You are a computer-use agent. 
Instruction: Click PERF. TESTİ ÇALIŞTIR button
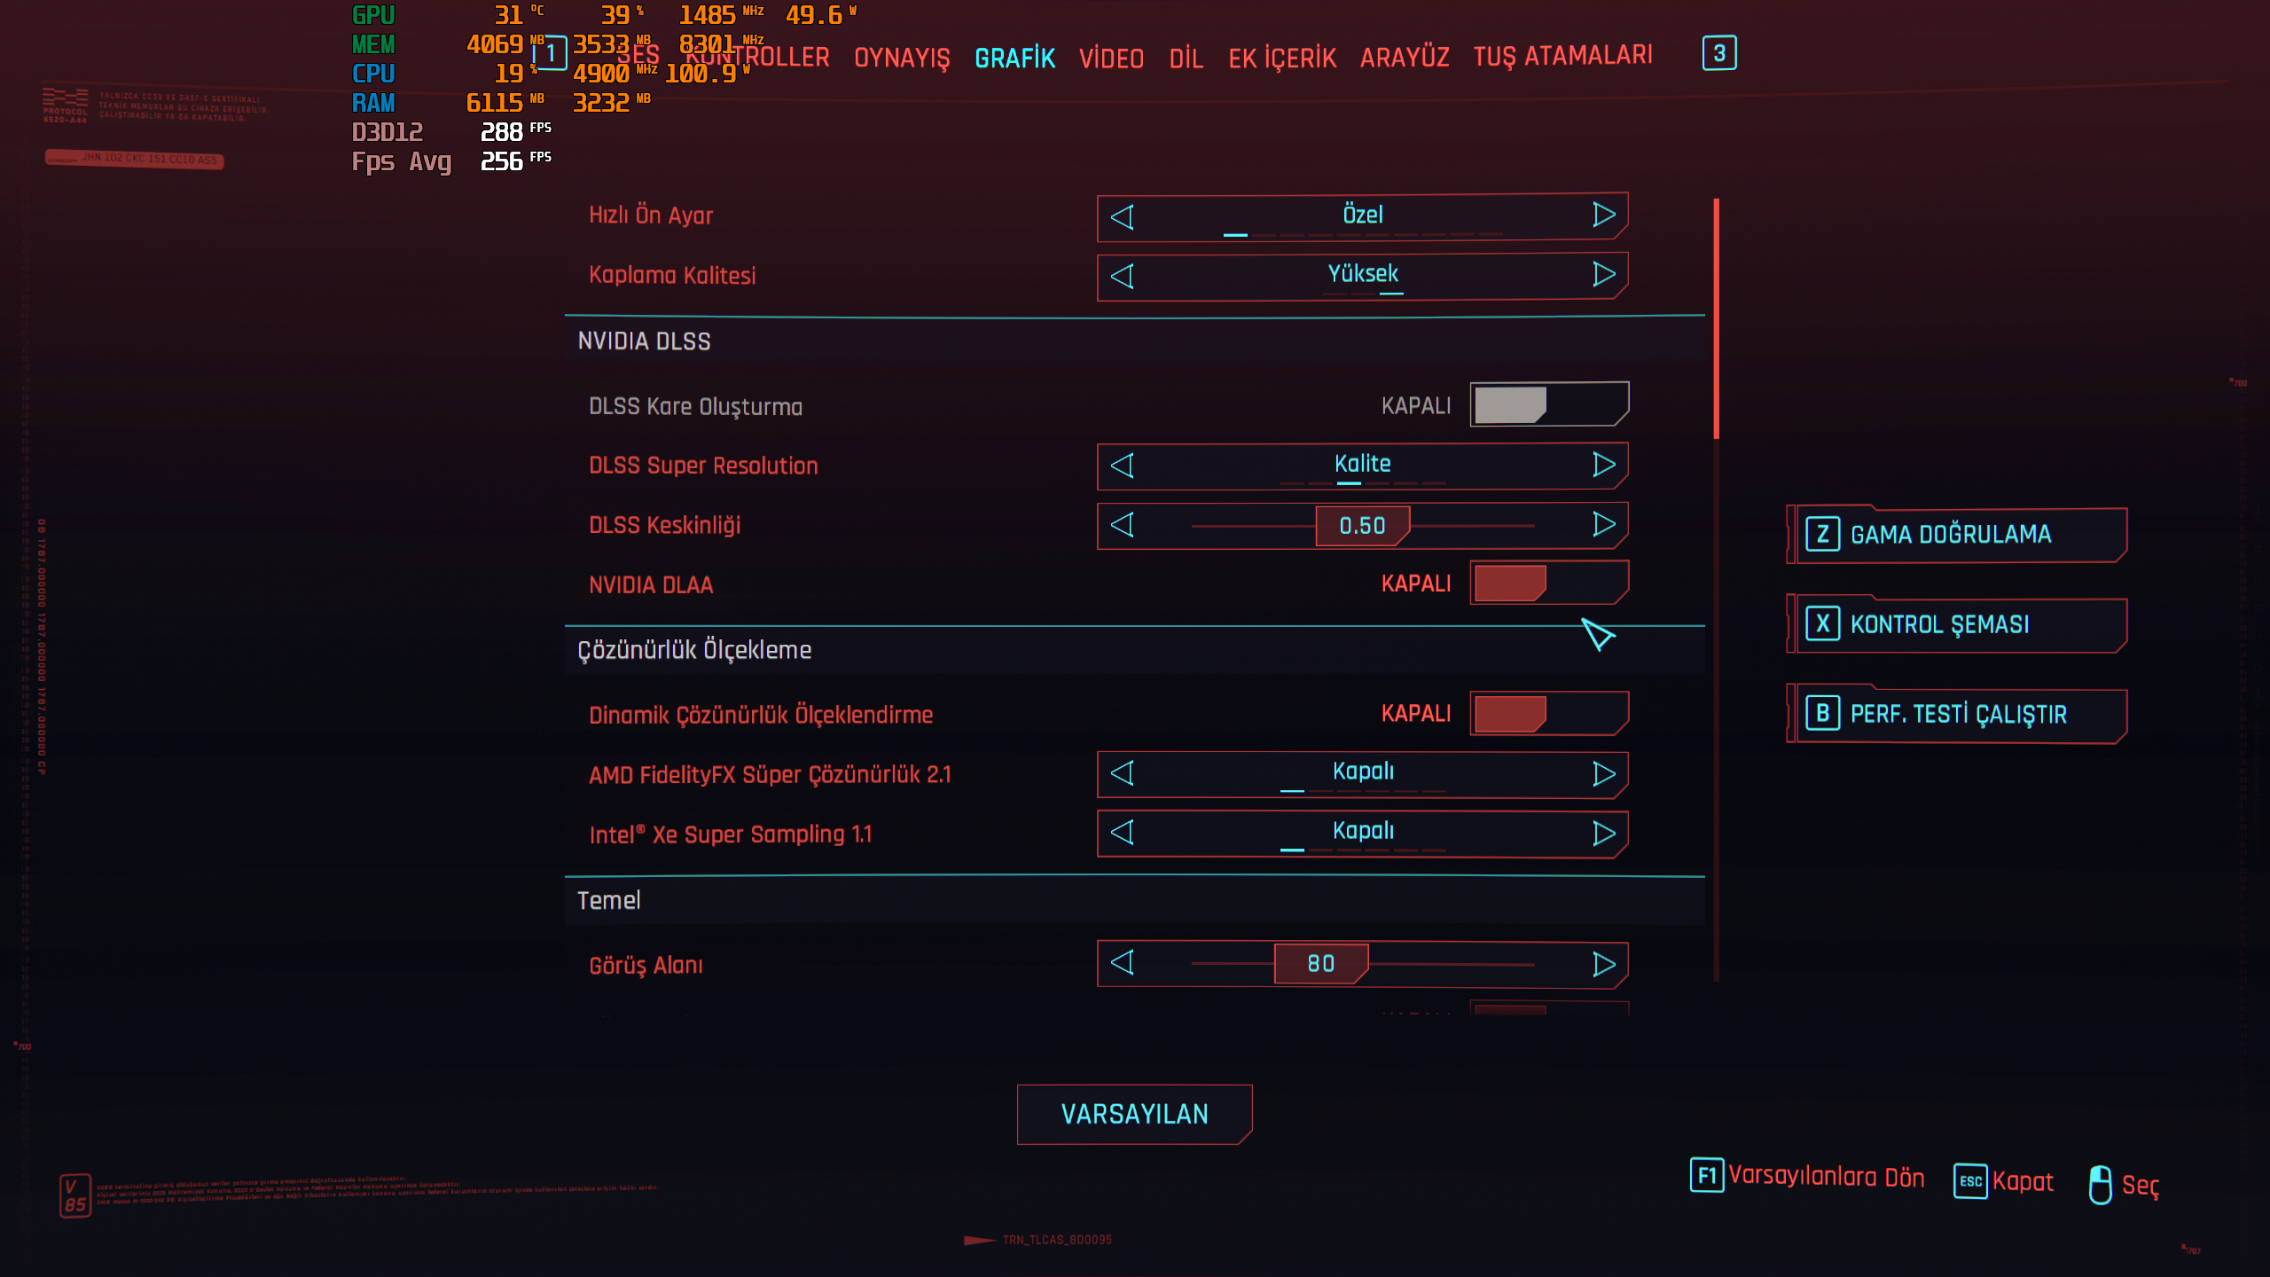click(x=1958, y=714)
